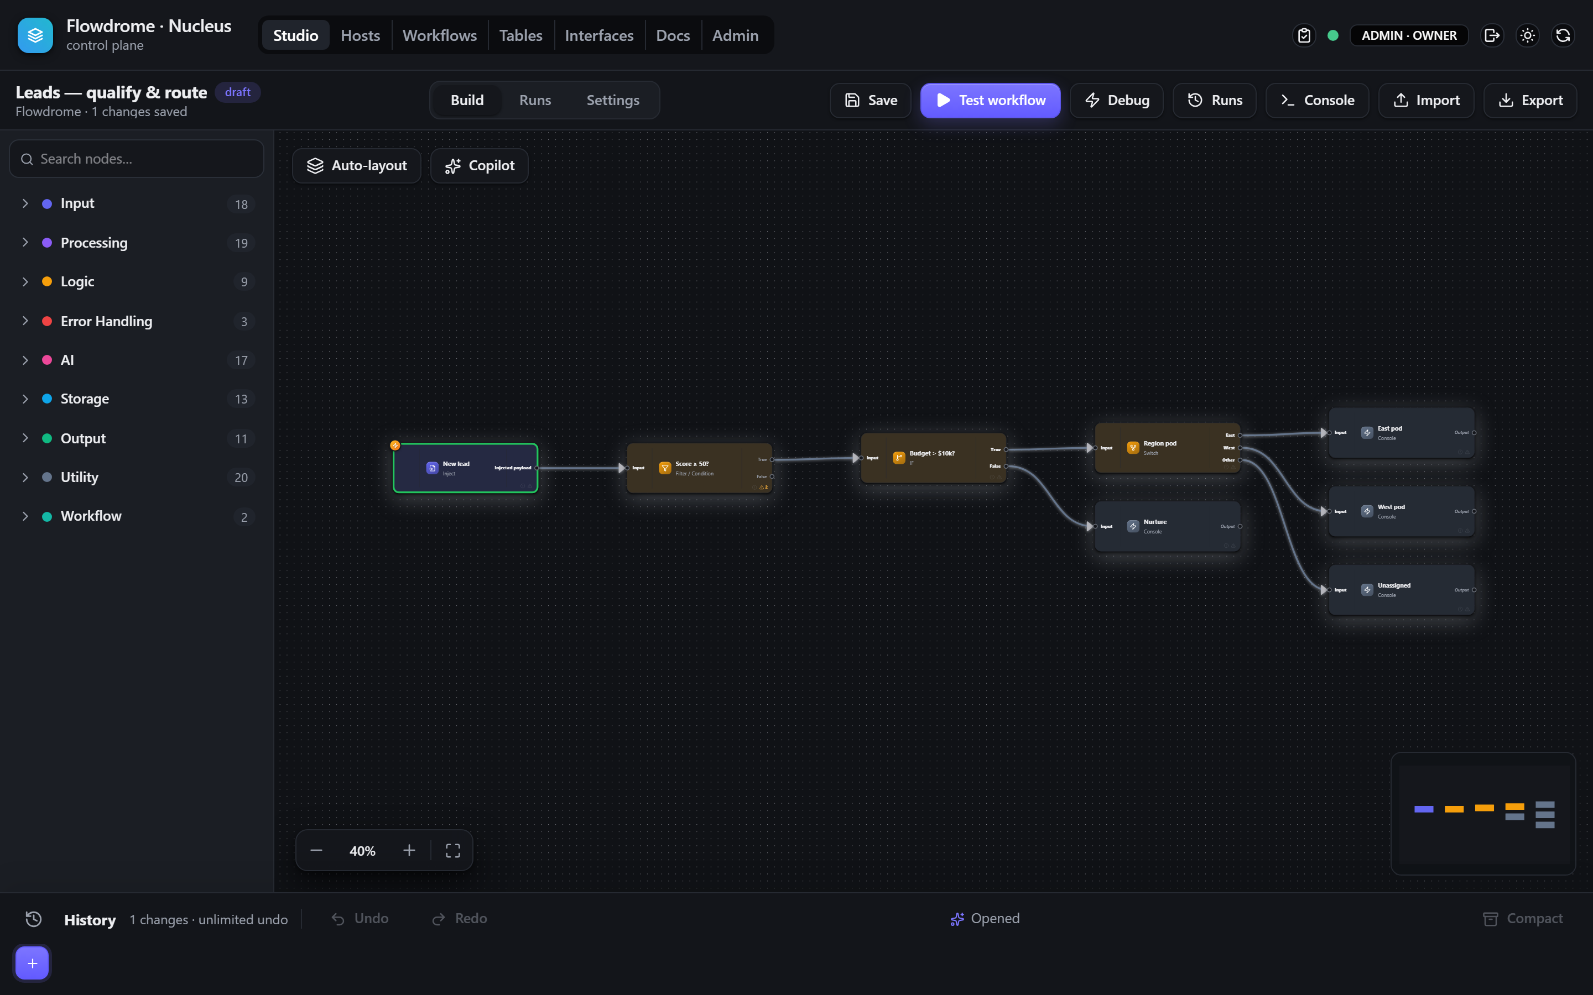This screenshot has width=1593, height=995.
Task: Click the West pod console node icon
Action: pos(1367,511)
